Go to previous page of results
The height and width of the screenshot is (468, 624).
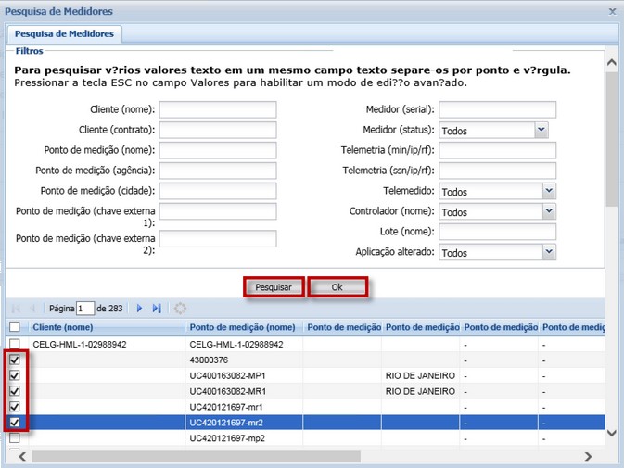(x=33, y=309)
